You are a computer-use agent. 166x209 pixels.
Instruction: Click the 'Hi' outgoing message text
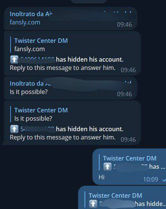coord(101,177)
